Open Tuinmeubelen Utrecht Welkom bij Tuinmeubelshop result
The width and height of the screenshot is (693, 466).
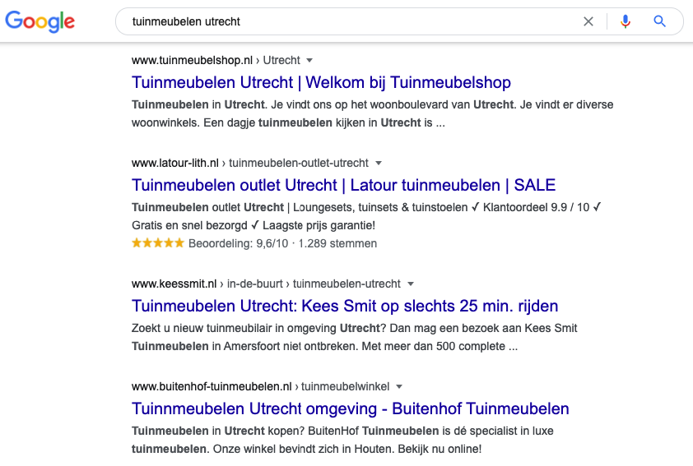tap(321, 82)
